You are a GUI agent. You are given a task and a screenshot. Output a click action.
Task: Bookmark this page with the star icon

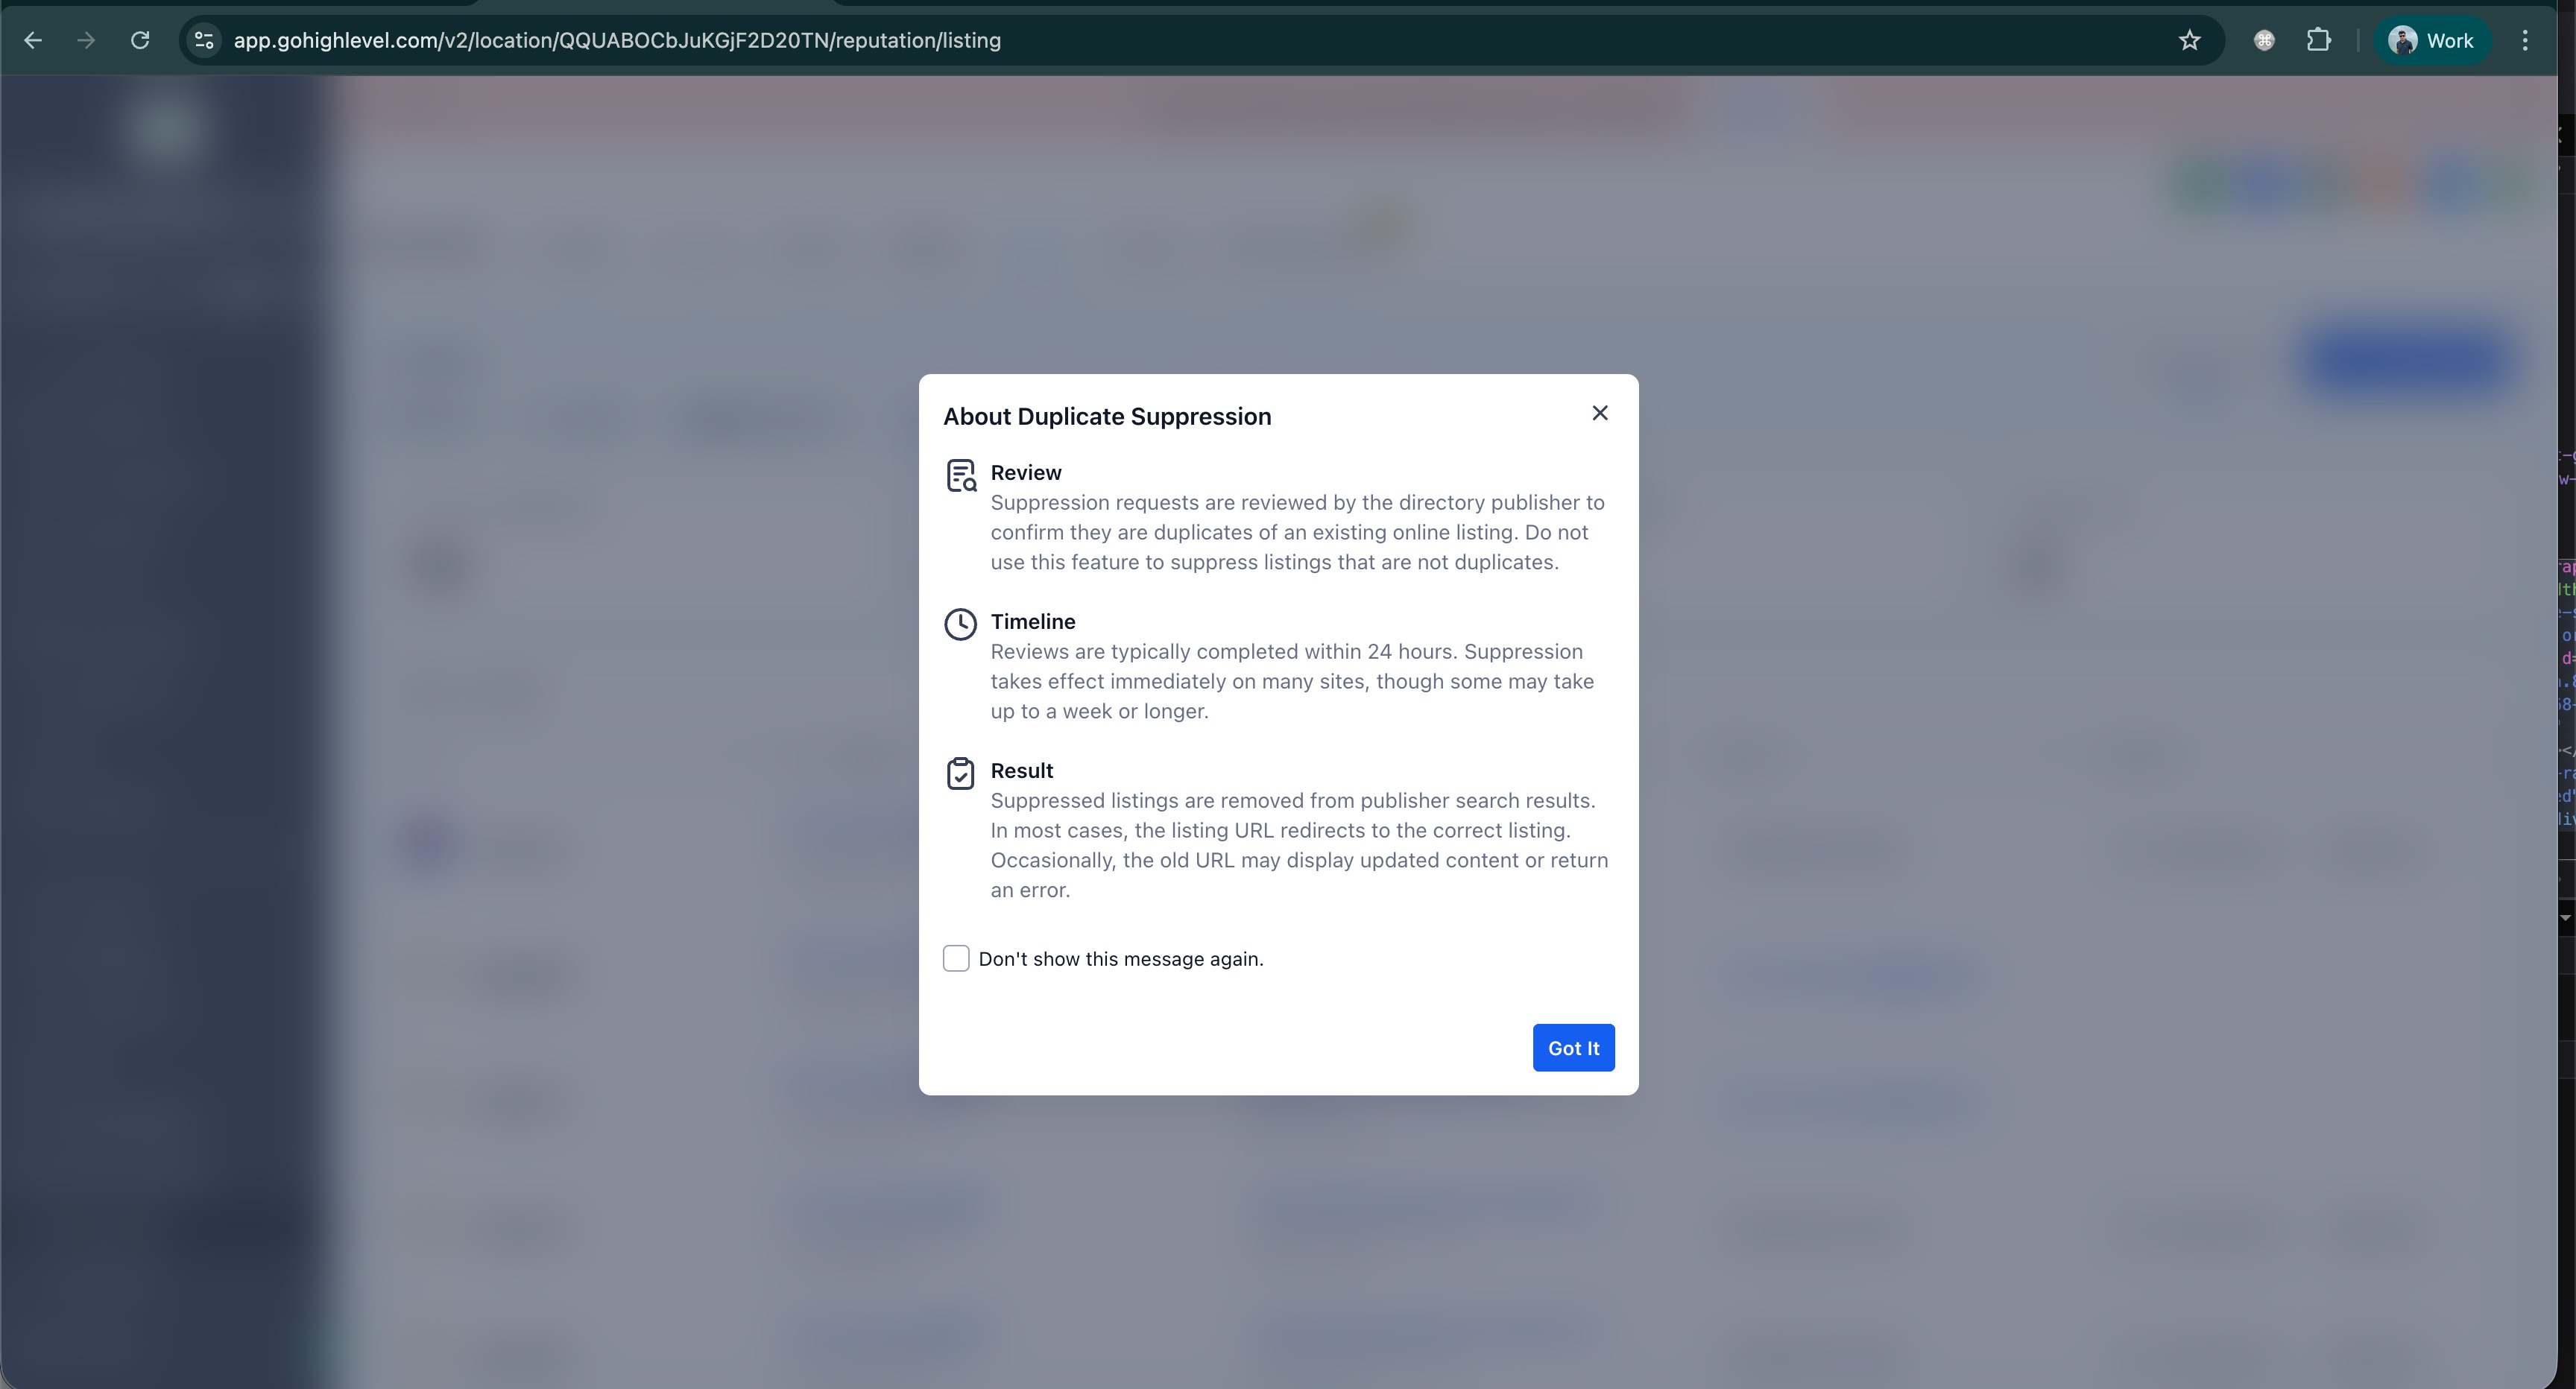[x=2189, y=40]
